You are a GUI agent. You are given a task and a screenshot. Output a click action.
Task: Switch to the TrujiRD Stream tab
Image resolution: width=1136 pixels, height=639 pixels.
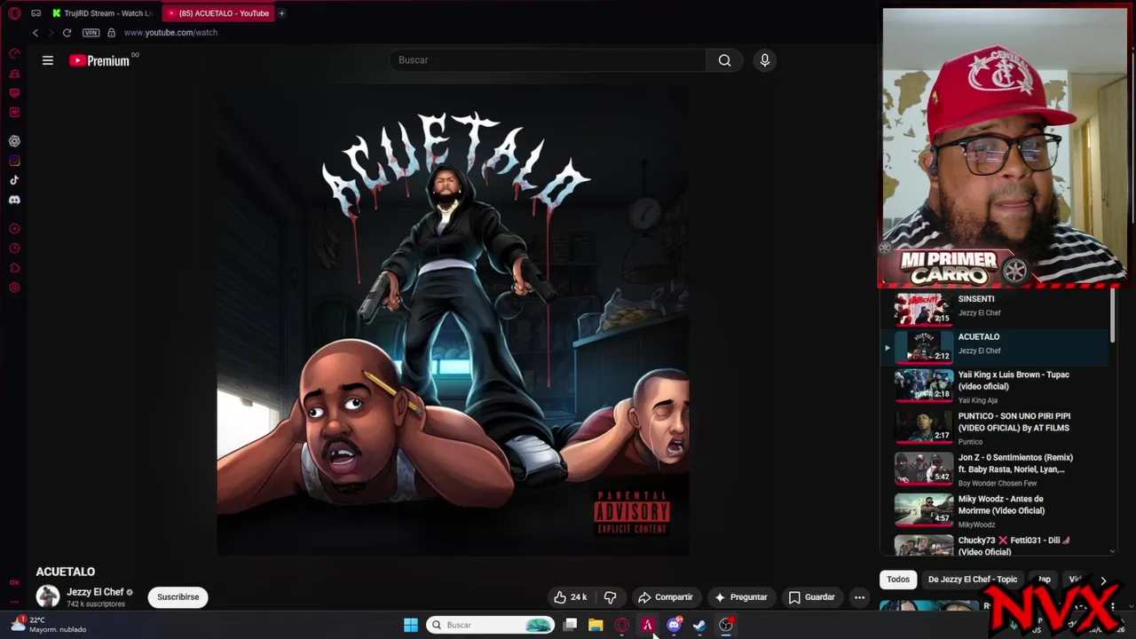pyautogui.click(x=102, y=13)
